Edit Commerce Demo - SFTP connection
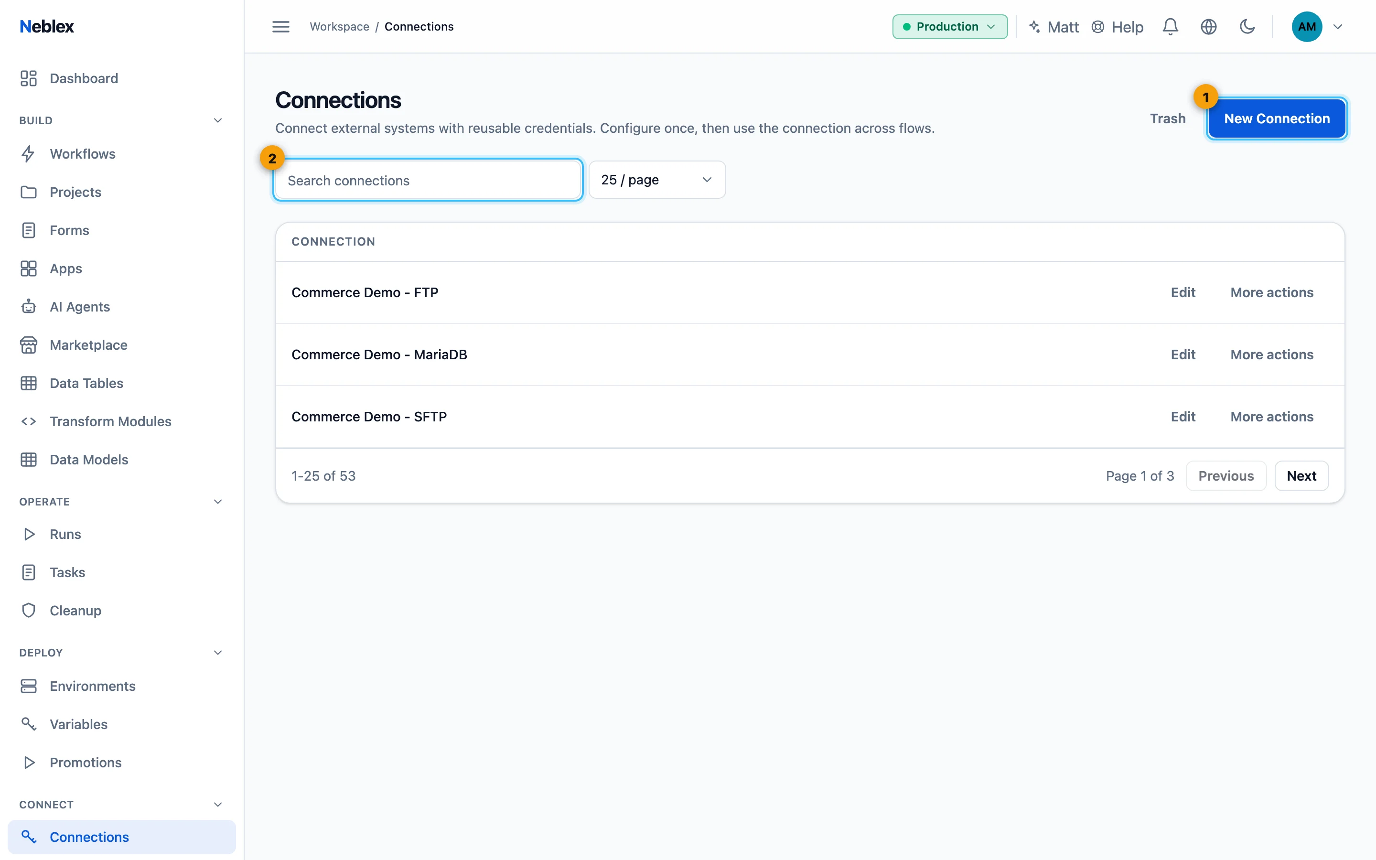Image resolution: width=1376 pixels, height=860 pixels. [x=1182, y=416]
